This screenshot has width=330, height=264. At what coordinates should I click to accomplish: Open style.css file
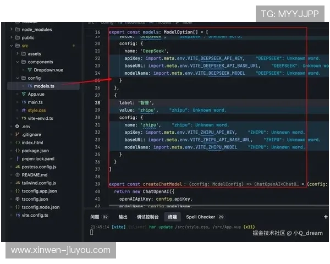click(37, 111)
